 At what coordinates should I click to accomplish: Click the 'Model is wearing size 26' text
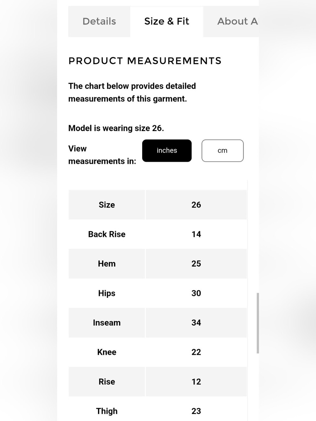coord(116,128)
